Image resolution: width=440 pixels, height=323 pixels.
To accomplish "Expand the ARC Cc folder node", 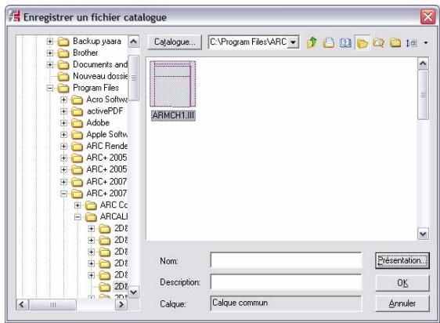I will point(78,205).
